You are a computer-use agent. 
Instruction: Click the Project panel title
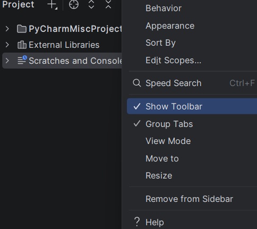18,4
